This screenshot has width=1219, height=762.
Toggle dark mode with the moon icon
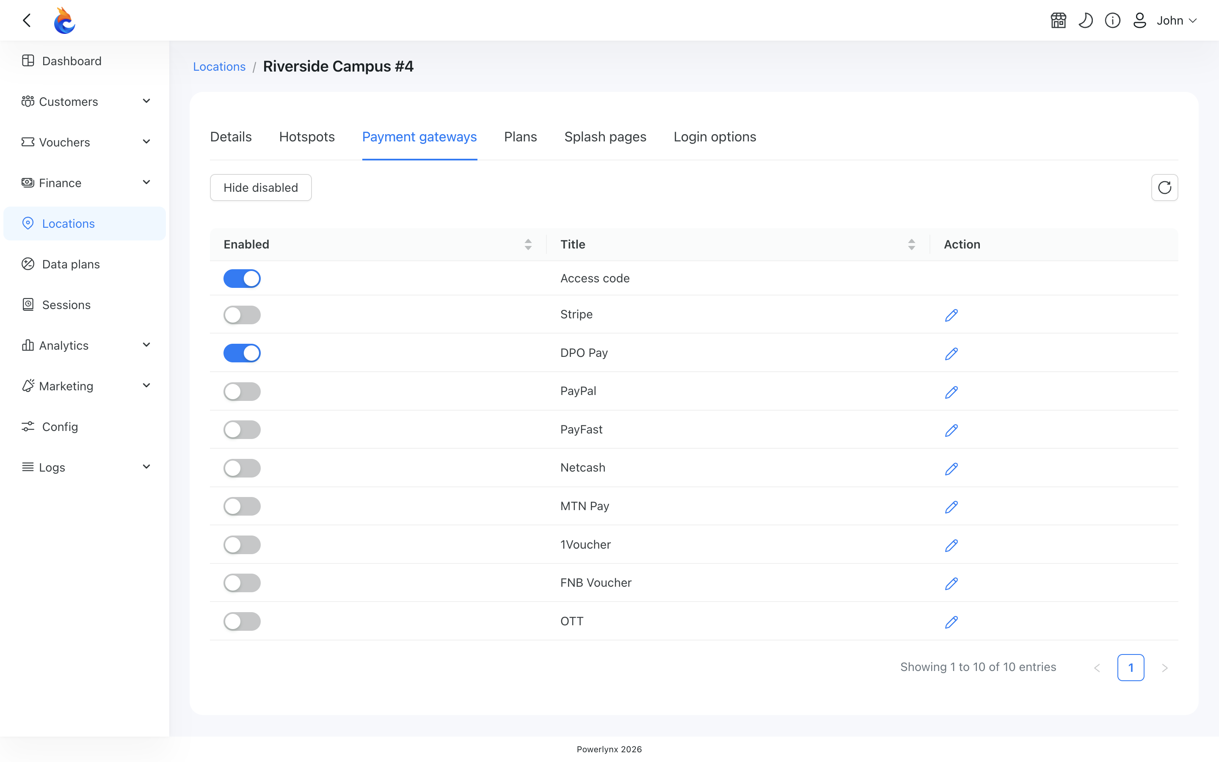pos(1086,20)
